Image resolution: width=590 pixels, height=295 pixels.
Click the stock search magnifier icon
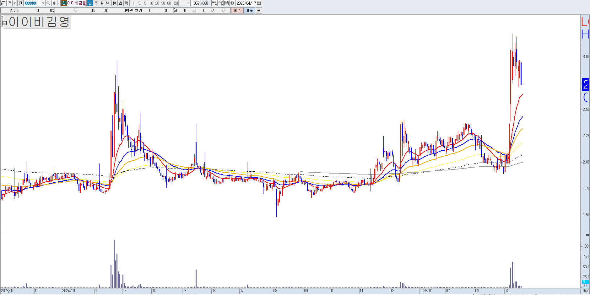click(x=48, y=3)
